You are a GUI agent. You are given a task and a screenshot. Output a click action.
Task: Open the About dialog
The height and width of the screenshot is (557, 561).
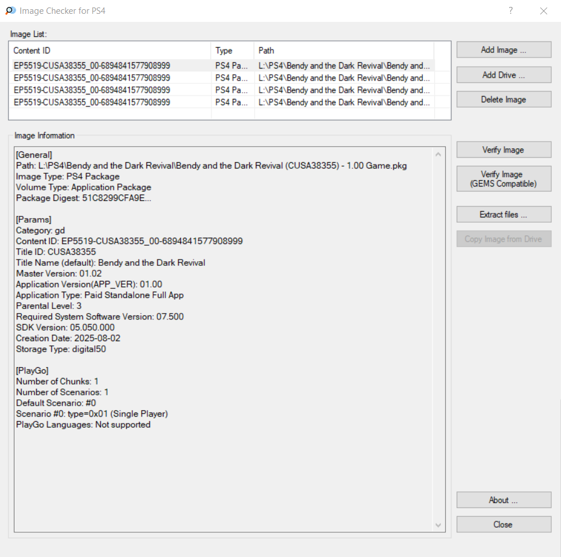(x=503, y=500)
